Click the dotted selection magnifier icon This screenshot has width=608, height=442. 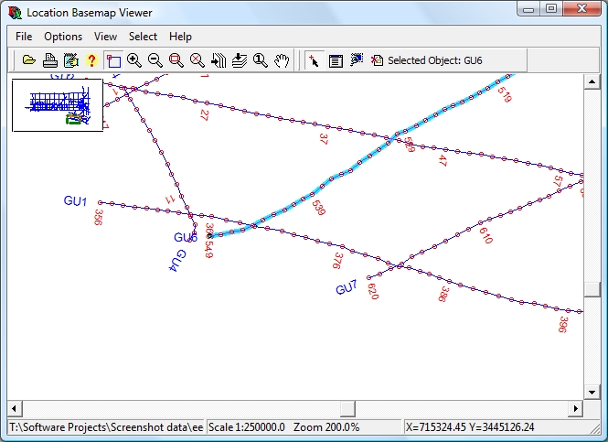point(357,59)
